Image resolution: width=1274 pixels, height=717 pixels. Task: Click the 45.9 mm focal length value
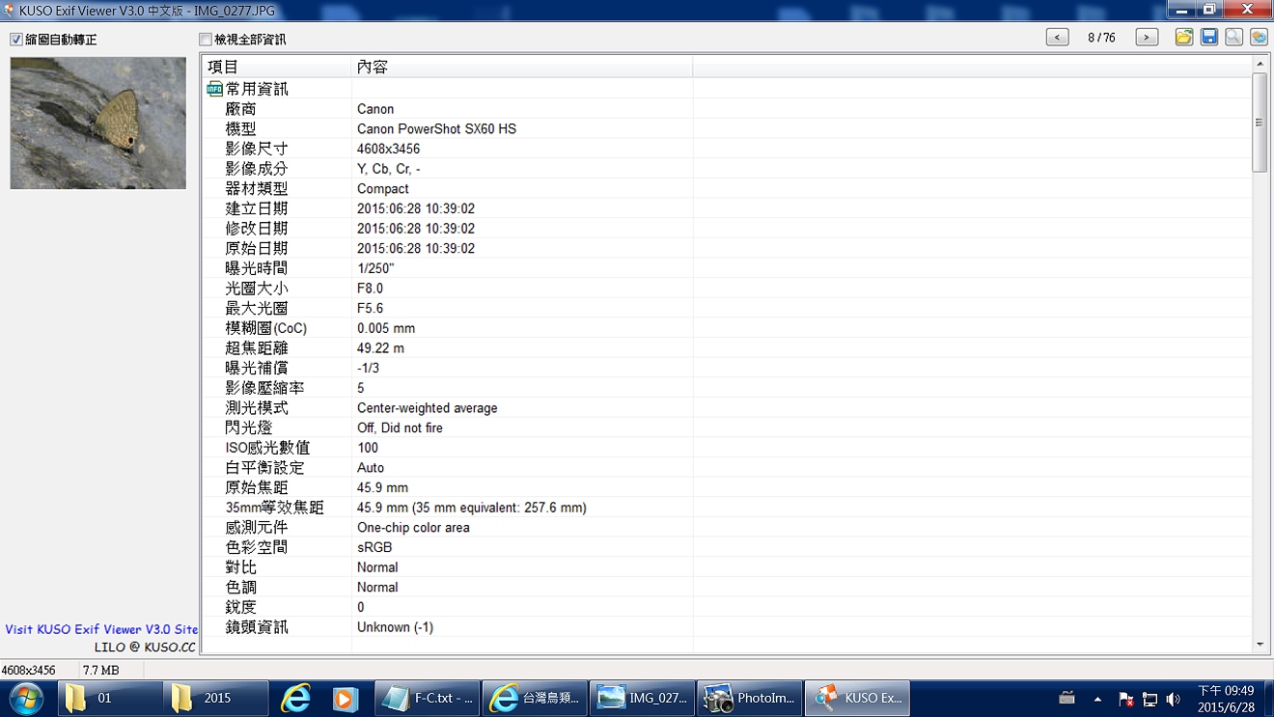(382, 487)
